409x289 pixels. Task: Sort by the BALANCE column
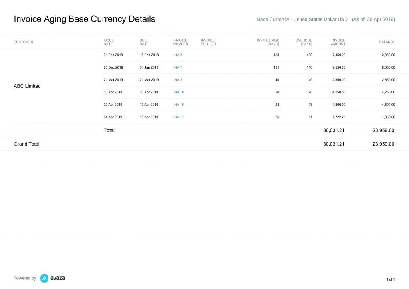387,42
